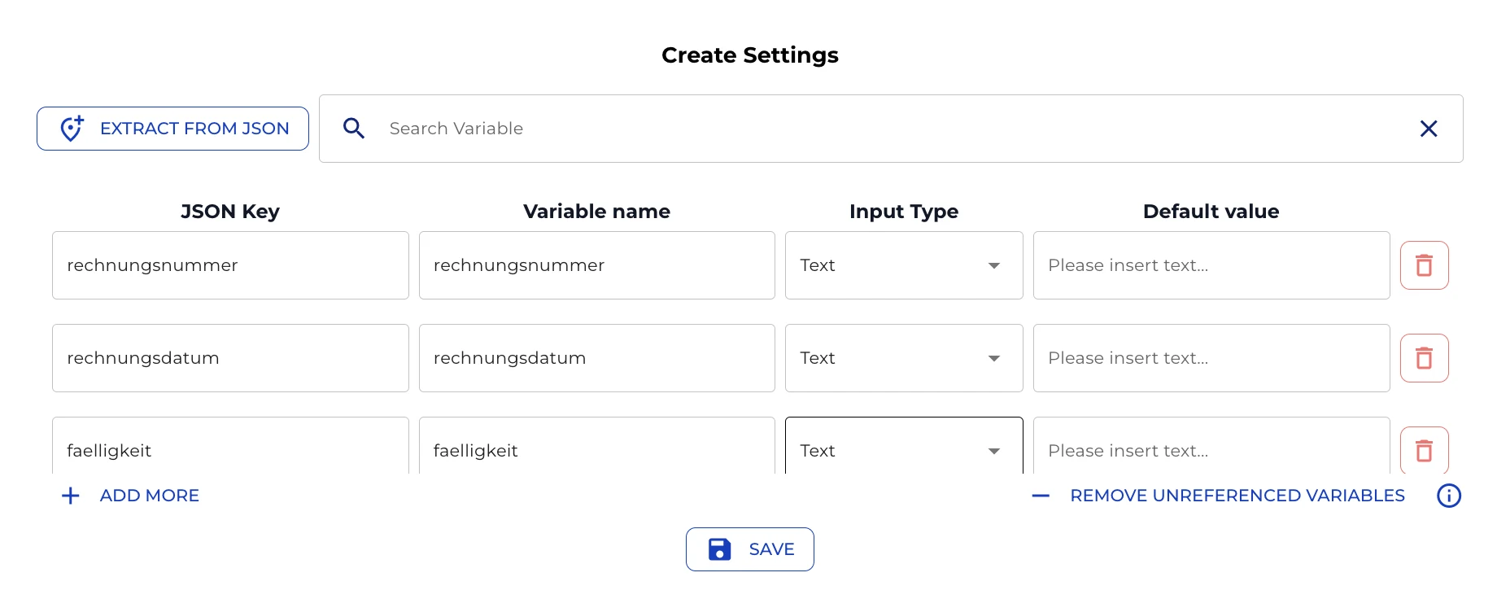The image size is (1497, 612).
Task: Delete the rechnungsnummer row via trash icon
Action: coord(1425,265)
